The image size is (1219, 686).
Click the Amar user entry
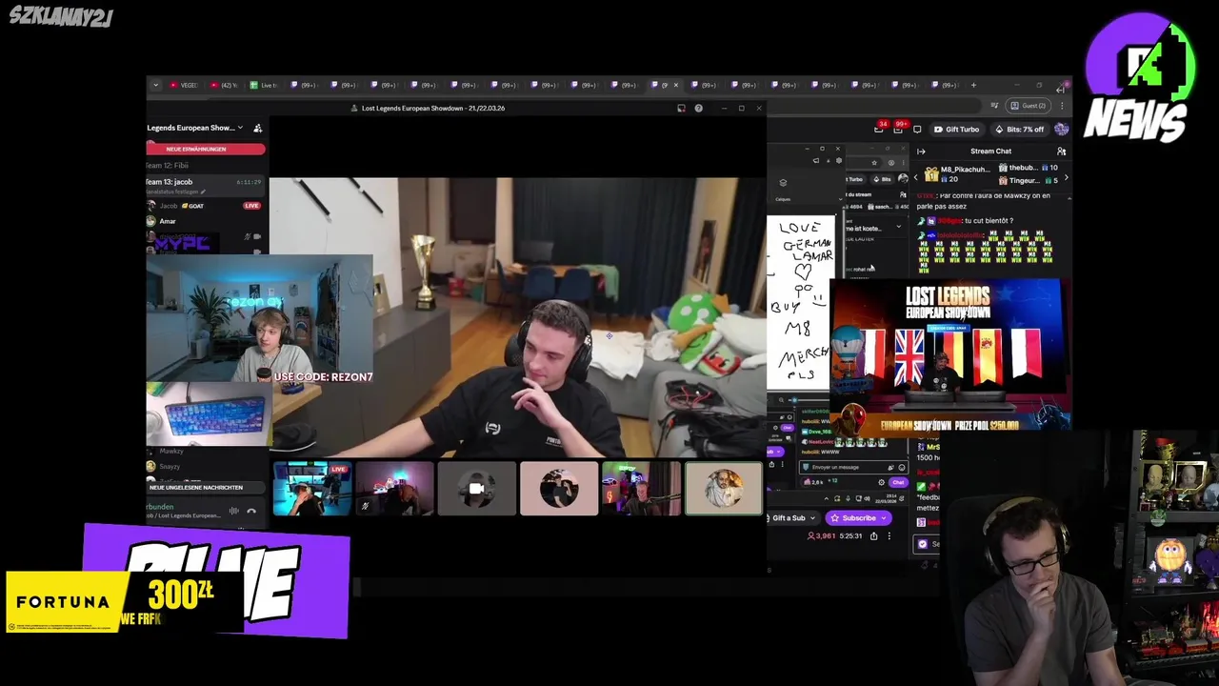tap(168, 221)
